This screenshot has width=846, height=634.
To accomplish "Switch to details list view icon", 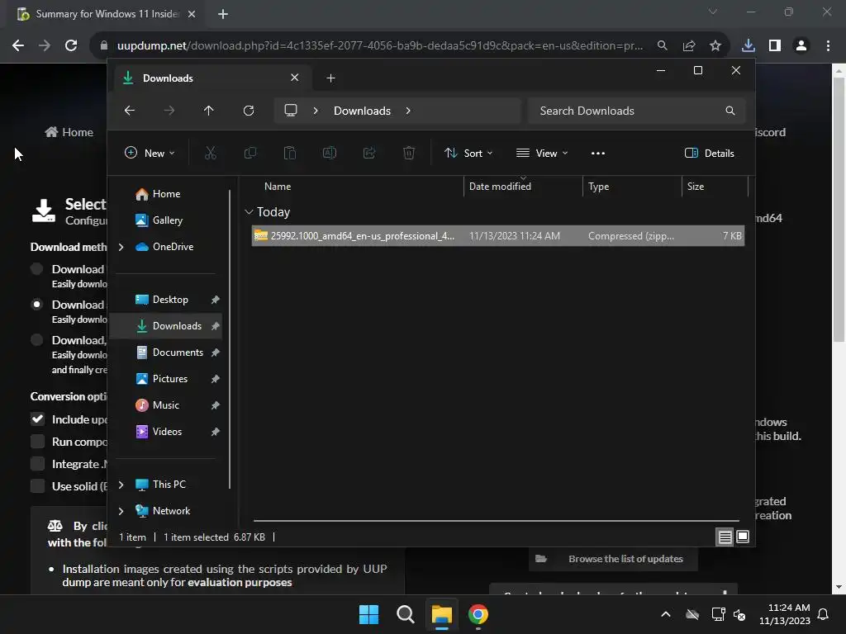I will pos(725,537).
